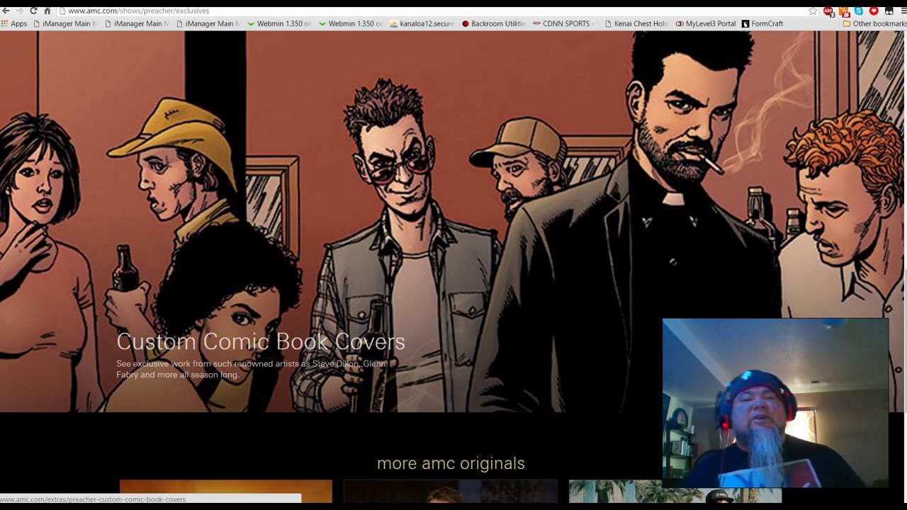Click the webcam overlay video

click(775, 403)
